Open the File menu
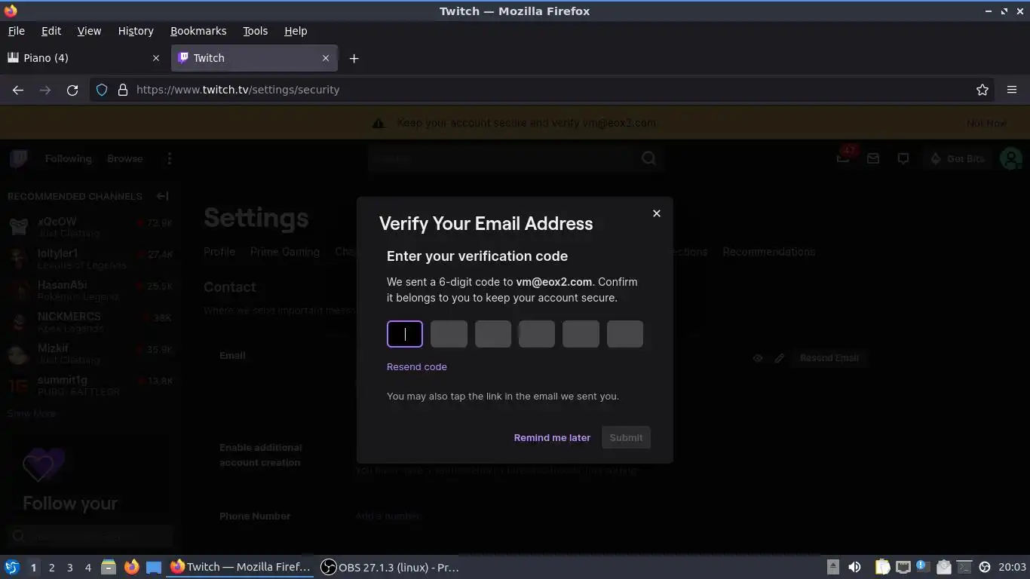This screenshot has width=1030, height=579. click(16, 31)
